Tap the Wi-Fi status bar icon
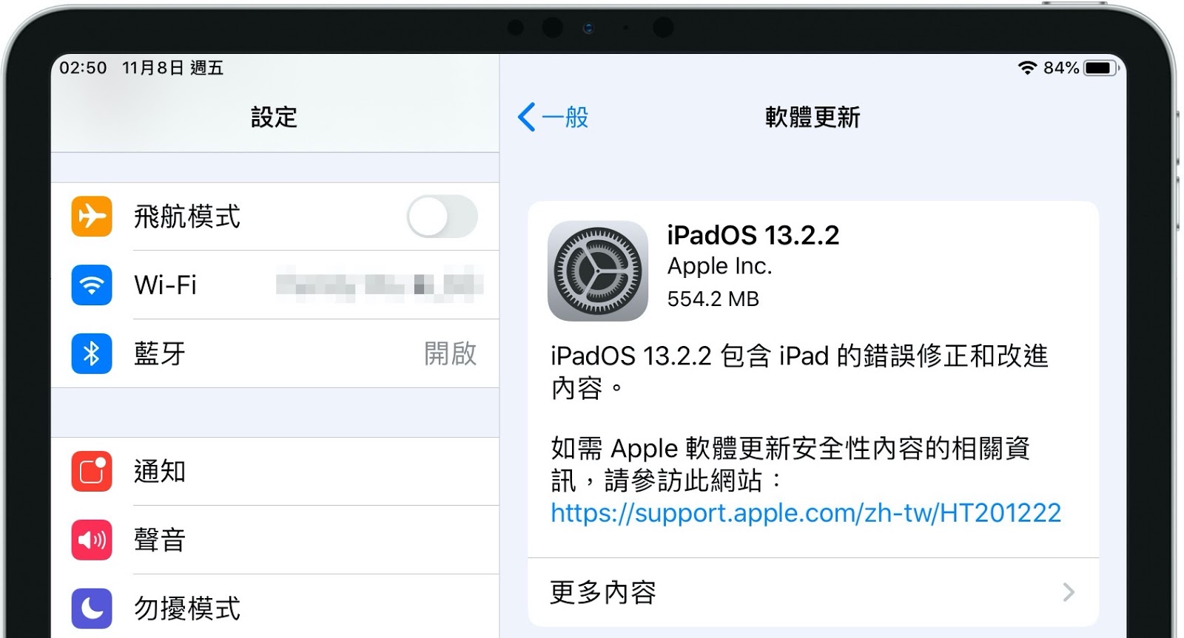Screen dimensions: 1184x638 tap(1027, 68)
